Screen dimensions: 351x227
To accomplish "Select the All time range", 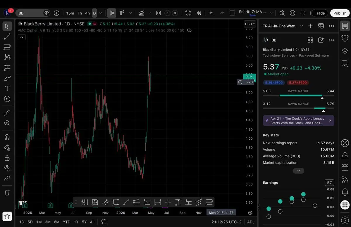I will point(92,222).
